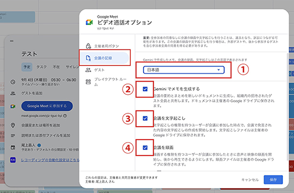Click the 05:30 start time
This screenshot has width=294, height=193.
56,80
